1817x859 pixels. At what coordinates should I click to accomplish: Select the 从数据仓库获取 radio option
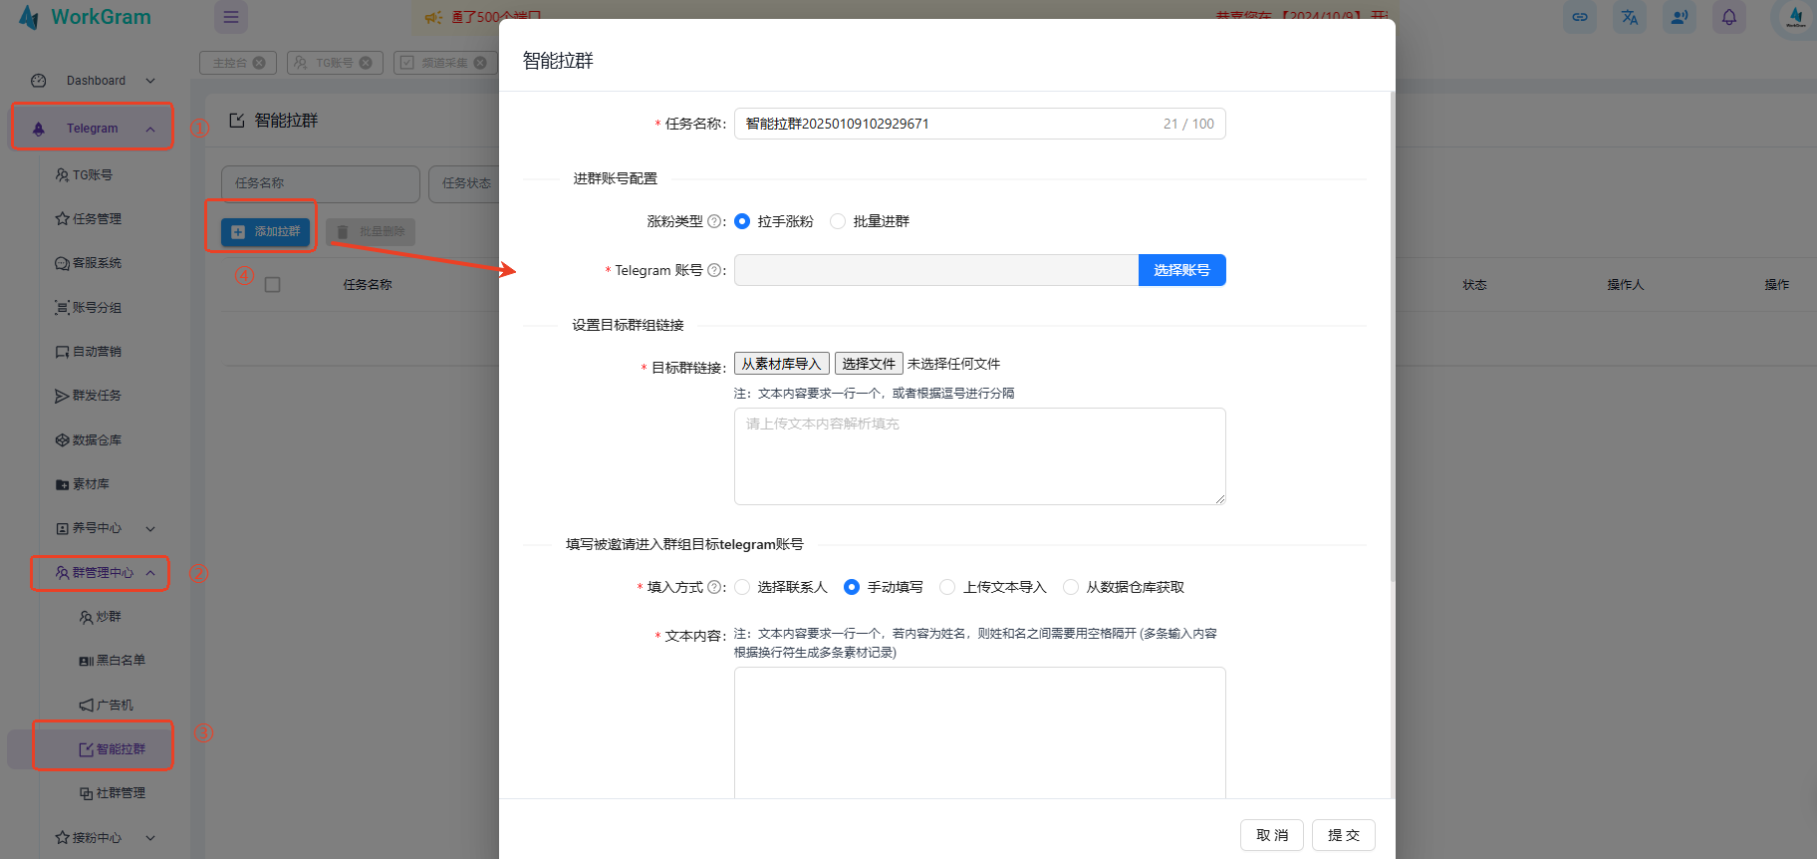[x=1071, y=587]
